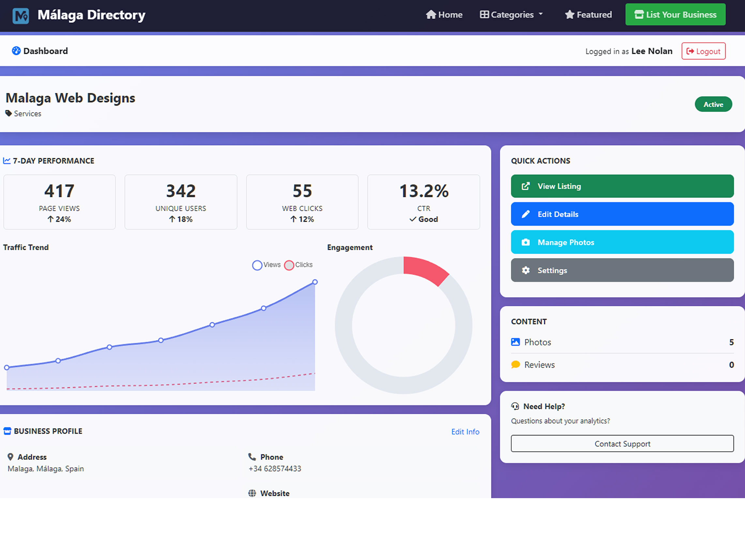Screen dimensions: 745x549
Task: Click the Manage Photos button
Action: point(622,242)
